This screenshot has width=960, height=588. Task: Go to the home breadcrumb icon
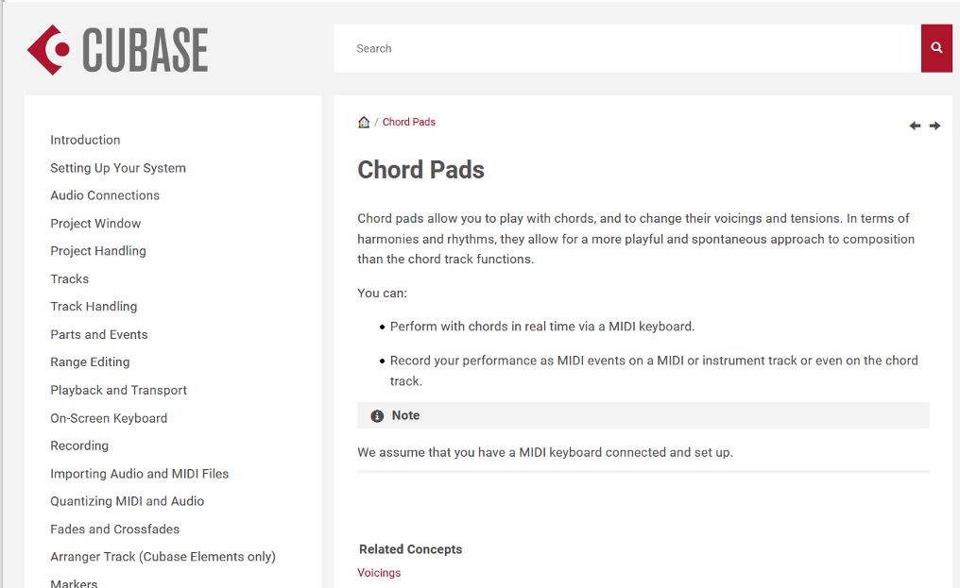[x=364, y=122]
